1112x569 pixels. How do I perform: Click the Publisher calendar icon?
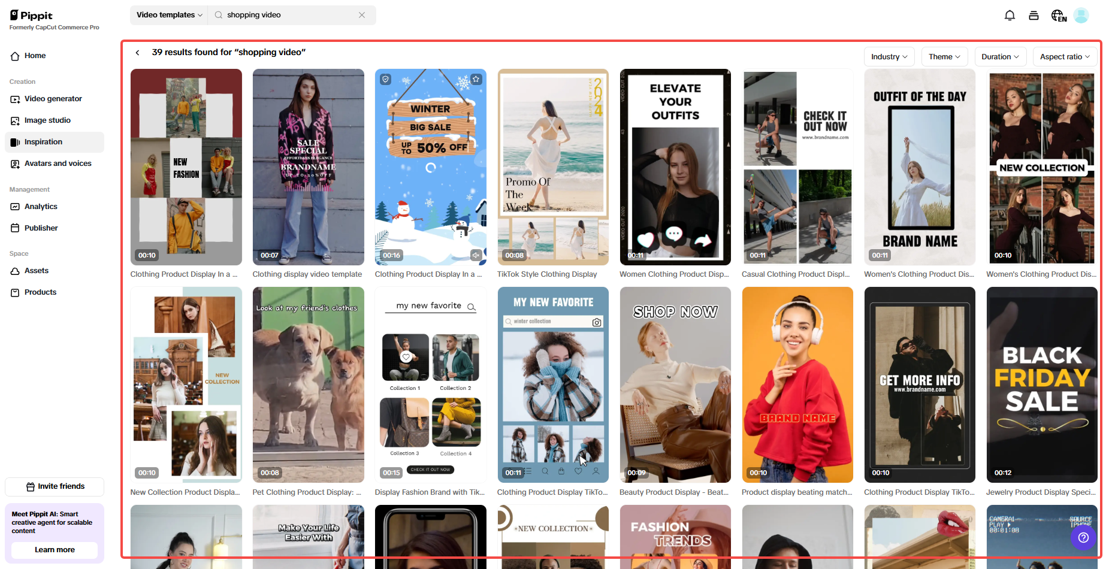pos(15,228)
